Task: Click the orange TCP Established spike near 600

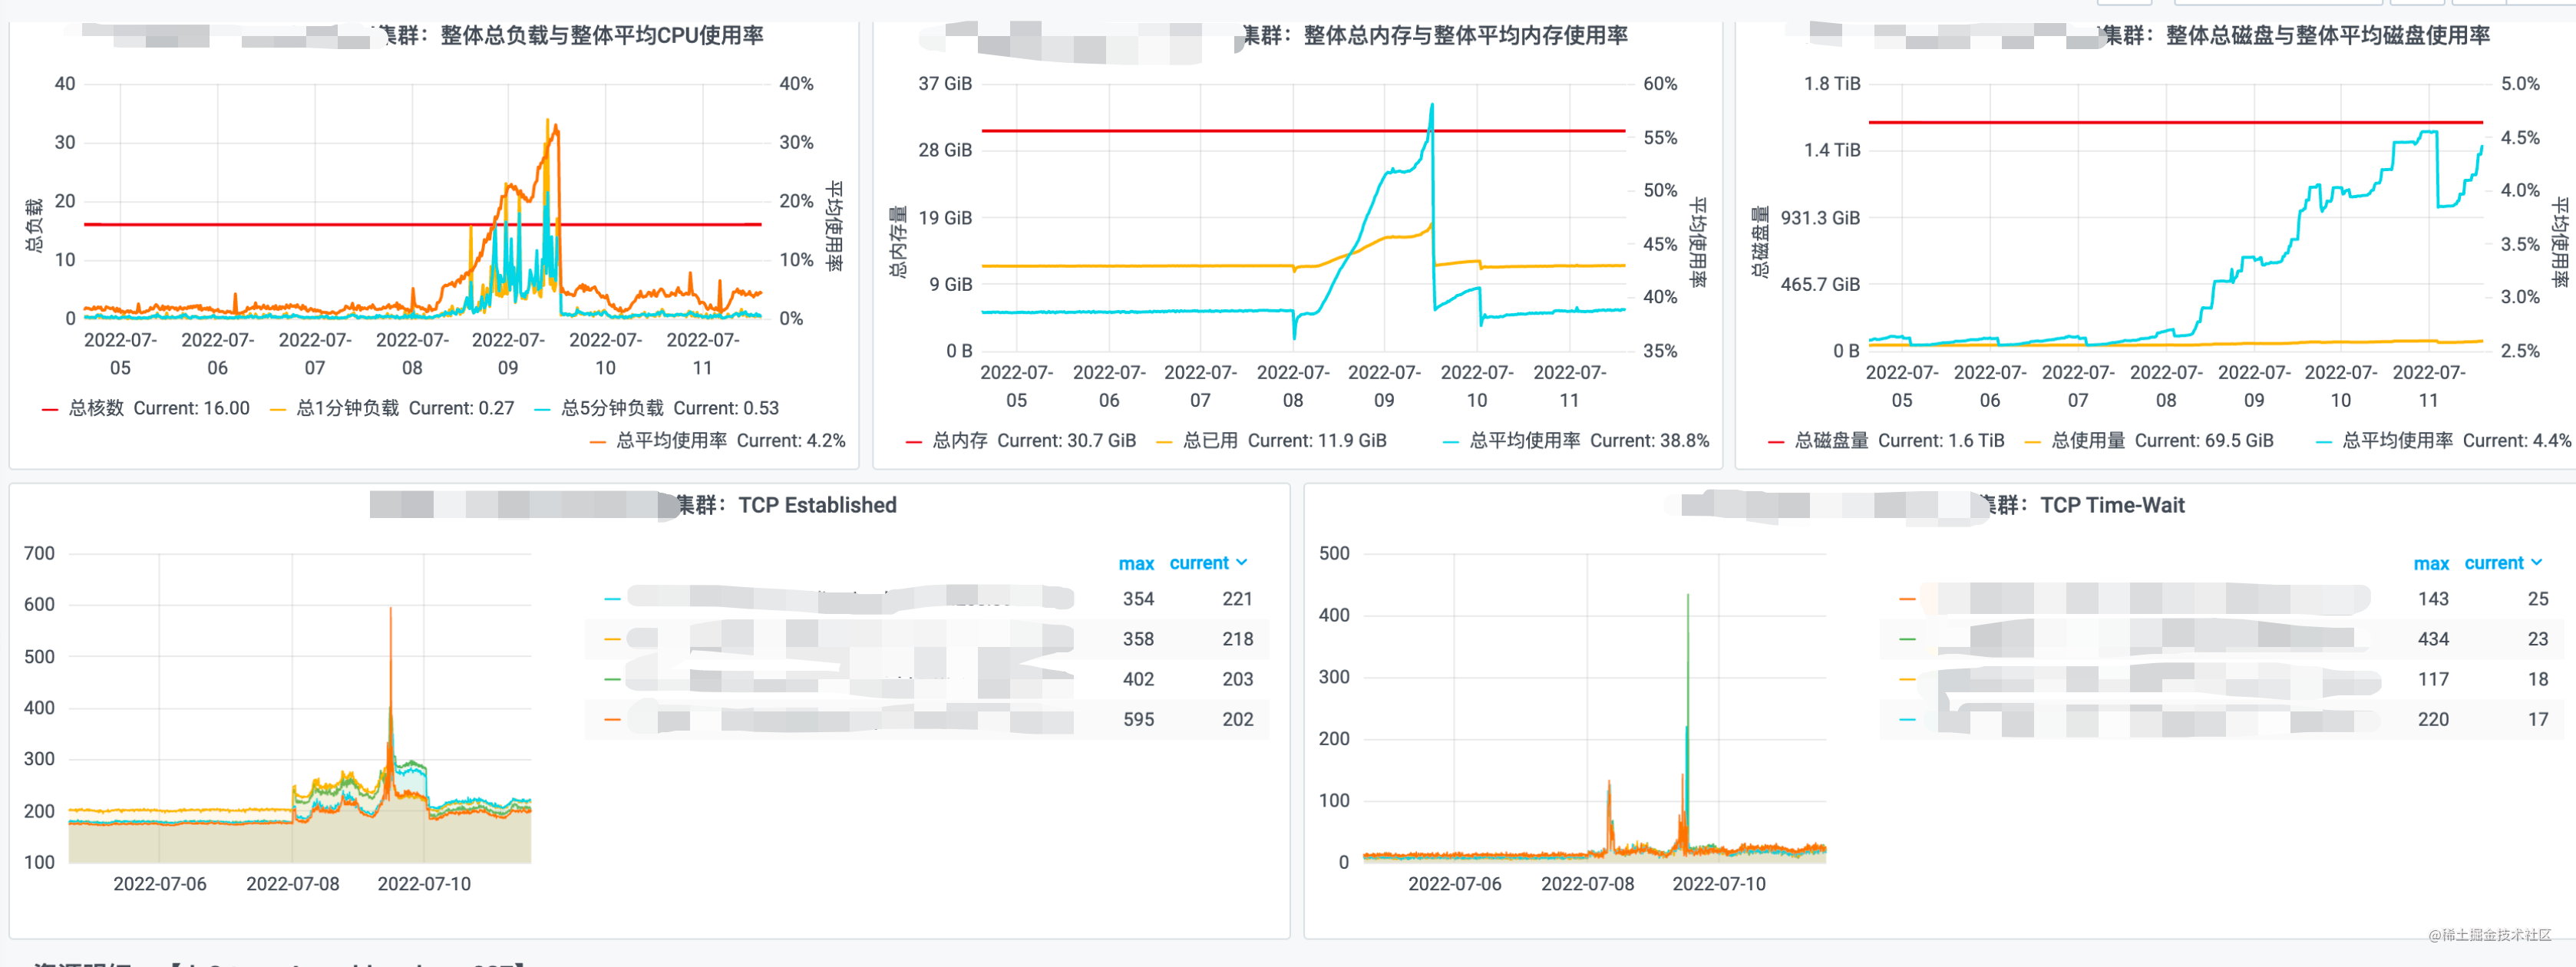Action: click(x=390, y=609)
